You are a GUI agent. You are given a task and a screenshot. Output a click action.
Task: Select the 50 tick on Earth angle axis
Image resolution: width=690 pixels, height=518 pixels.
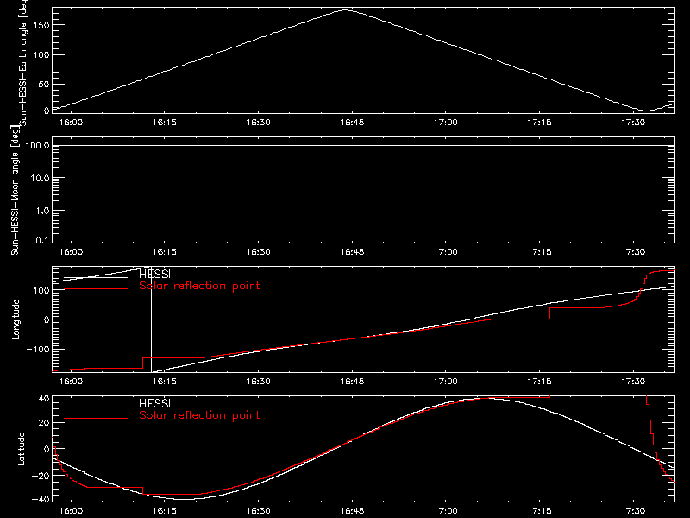click(x=44, y=84)
